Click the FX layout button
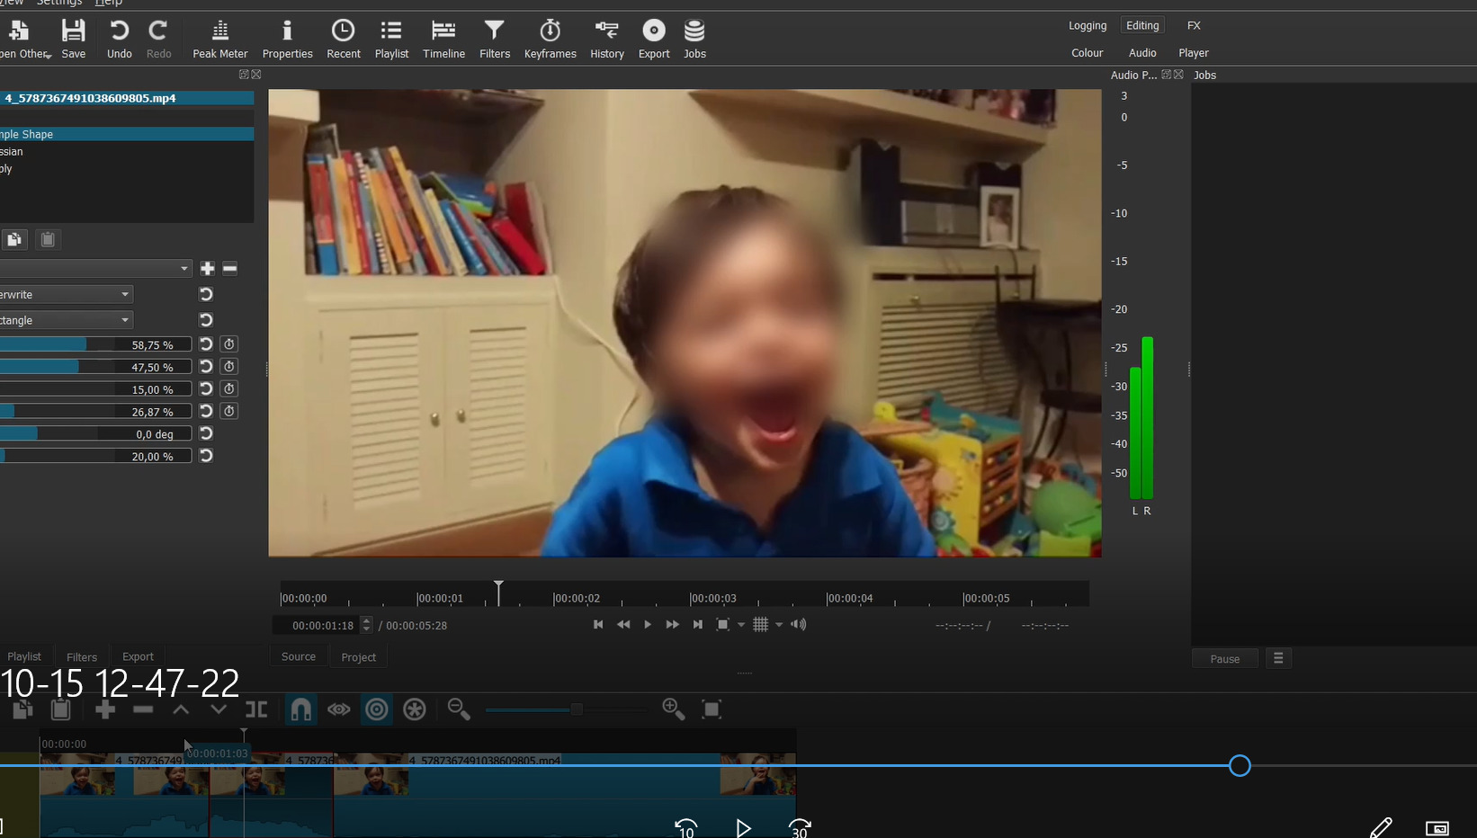 pos(1194,26)
